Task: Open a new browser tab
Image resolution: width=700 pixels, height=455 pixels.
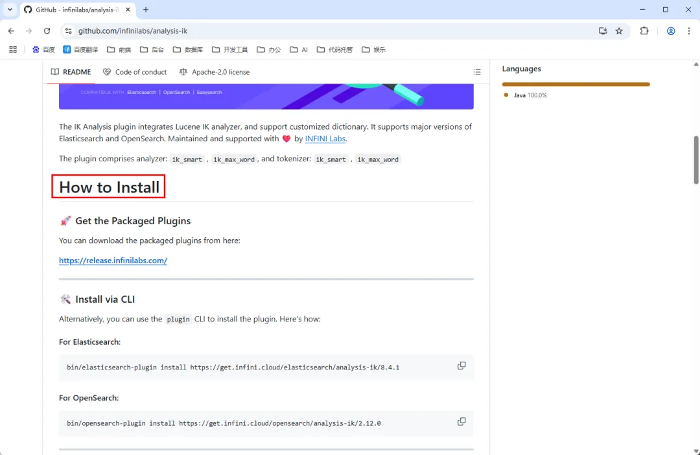Action: (x=146, y=9)
